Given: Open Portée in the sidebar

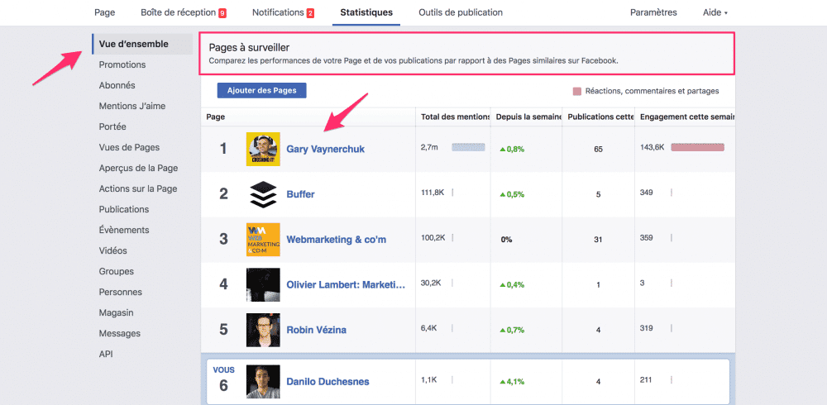Looking at the screenshot, I should 112,126.
